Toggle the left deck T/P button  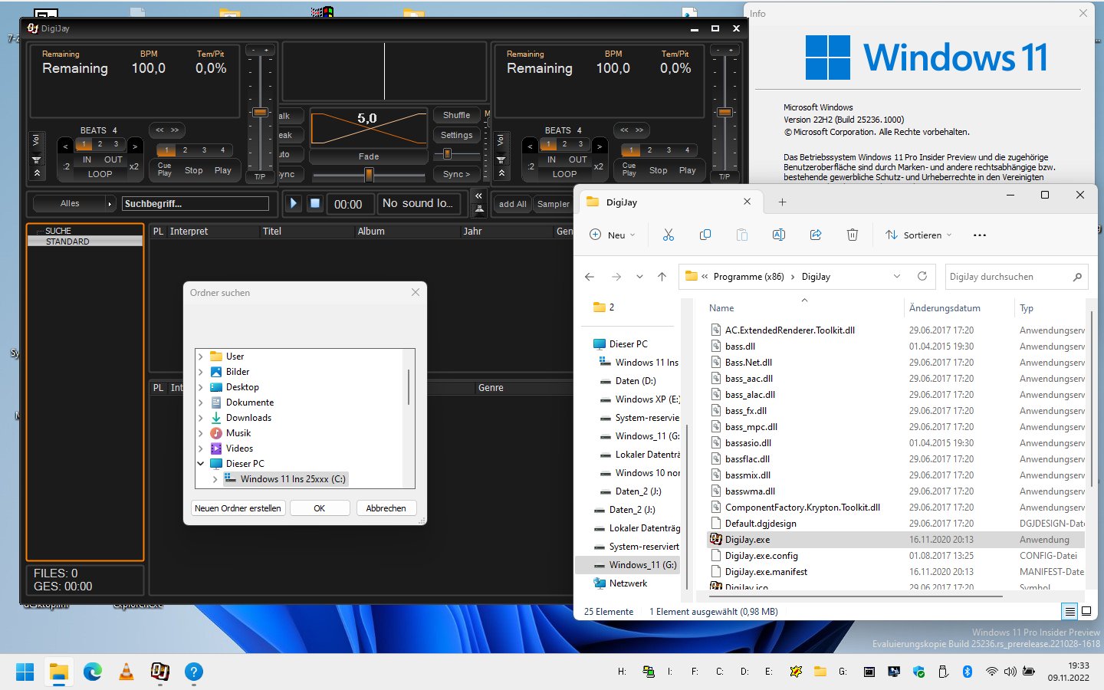[260, 176]
